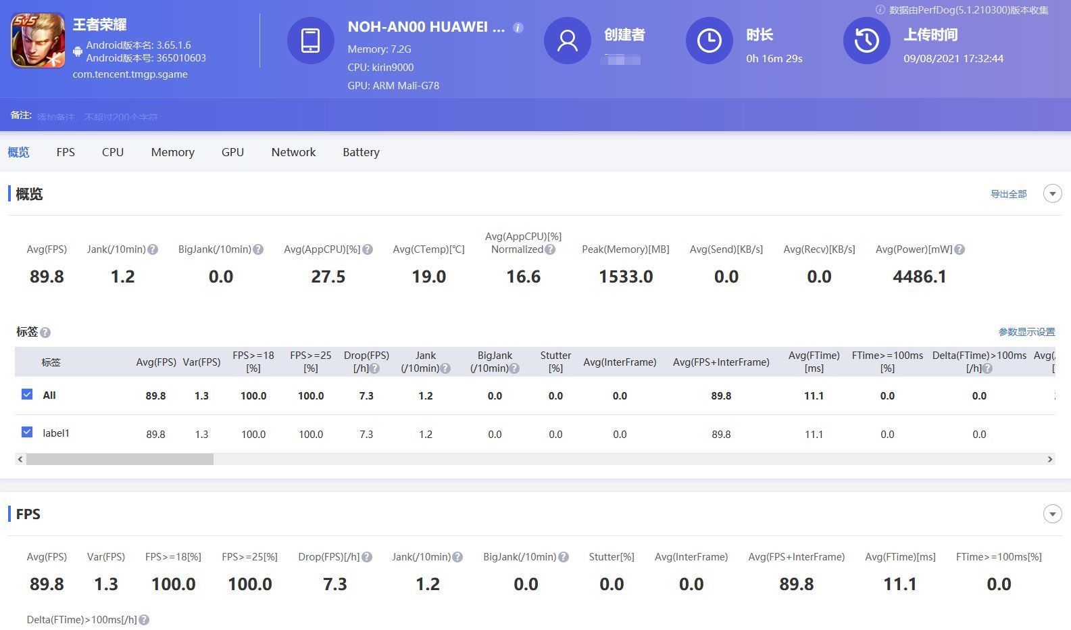Image resolution: width=1071 pixels, height=630 pixels.
Task: Click 导出全部 export all link
Action: click(x=1008, y=194)
